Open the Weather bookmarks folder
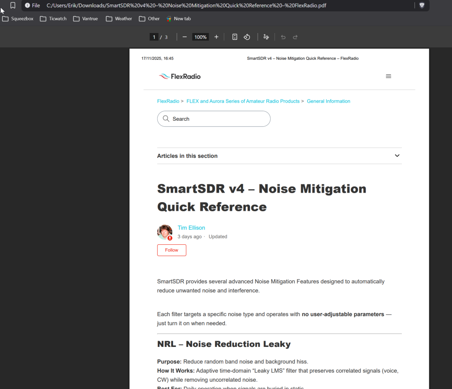The width and height of the screenshot is (452, 389). tap(119, 19)
